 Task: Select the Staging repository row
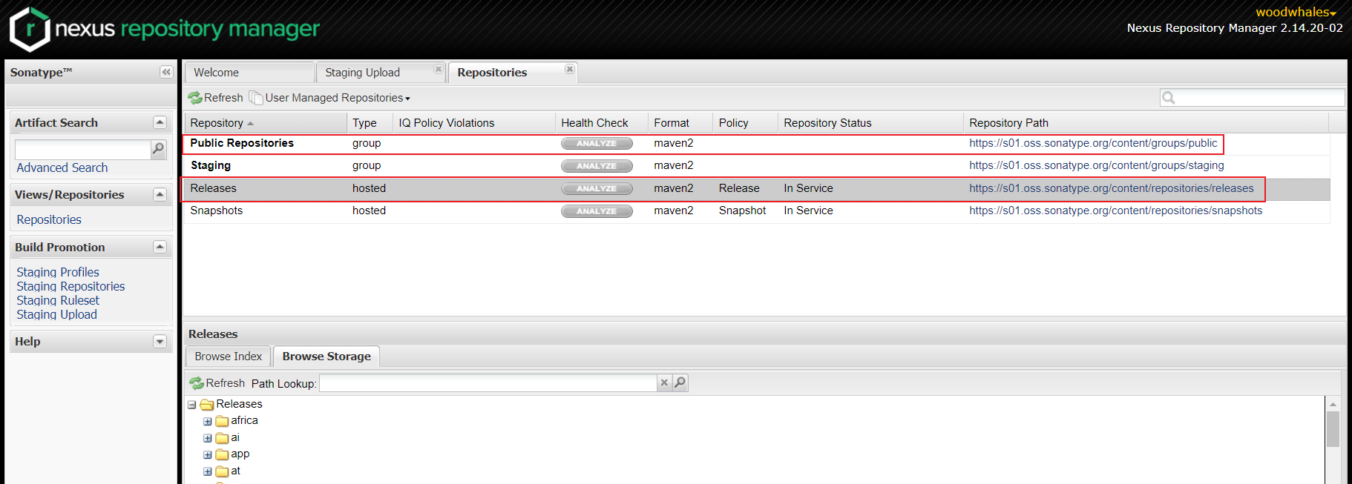[x=757, y=166]
